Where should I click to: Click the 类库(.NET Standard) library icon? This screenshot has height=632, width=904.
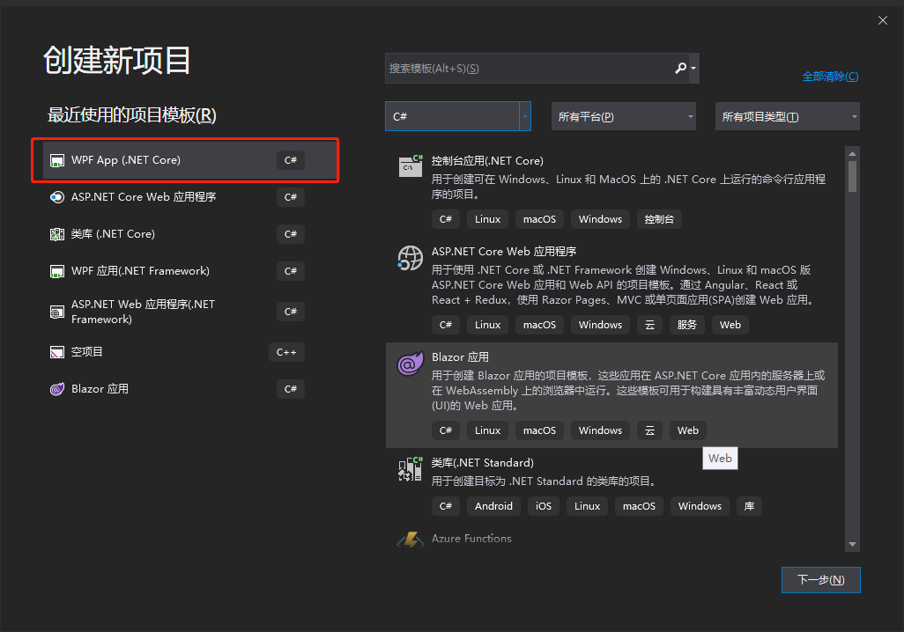coord(411,469)
